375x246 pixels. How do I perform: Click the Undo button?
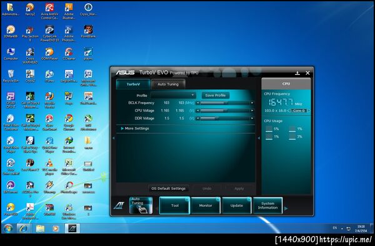207,189
